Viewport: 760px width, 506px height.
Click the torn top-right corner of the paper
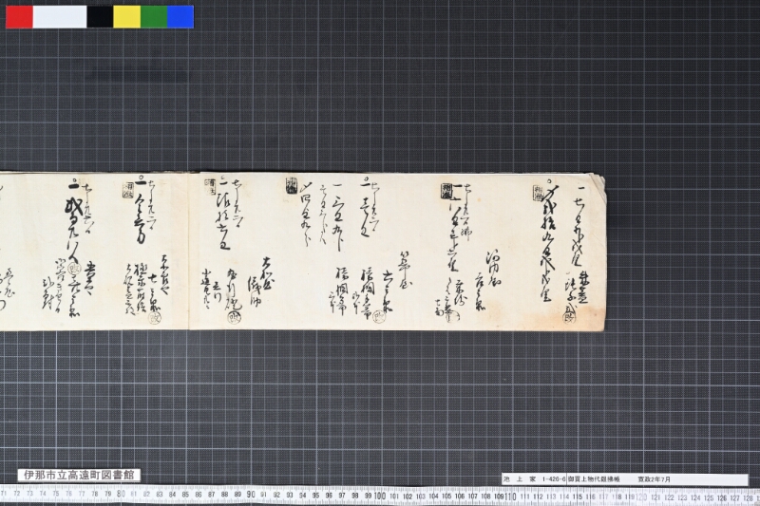click(599, 181)
